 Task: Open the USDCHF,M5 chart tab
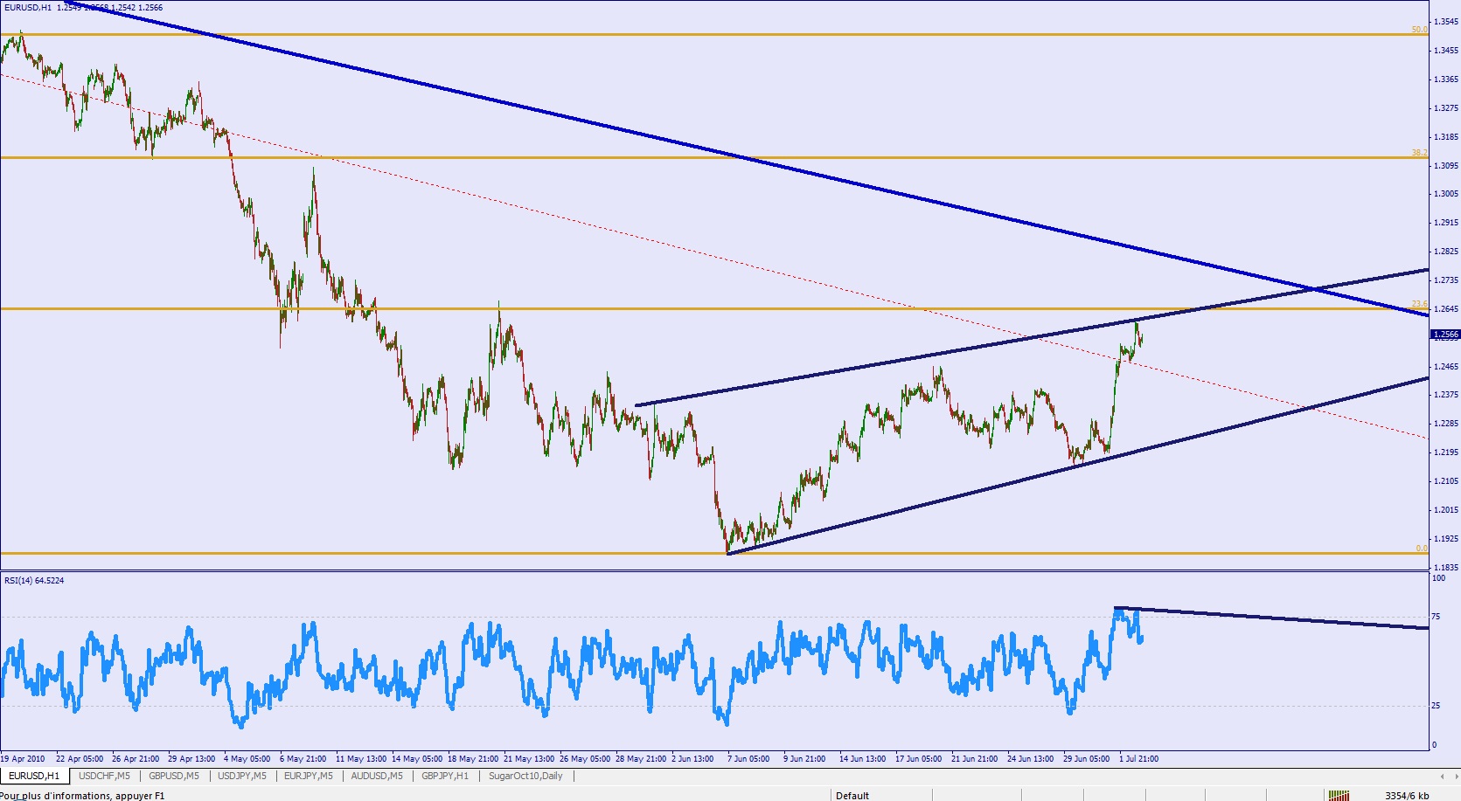(104, 776)
